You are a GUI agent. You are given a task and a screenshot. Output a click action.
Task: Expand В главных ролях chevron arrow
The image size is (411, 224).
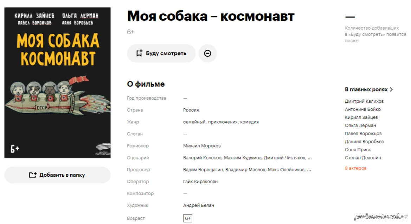pos(391,89)
